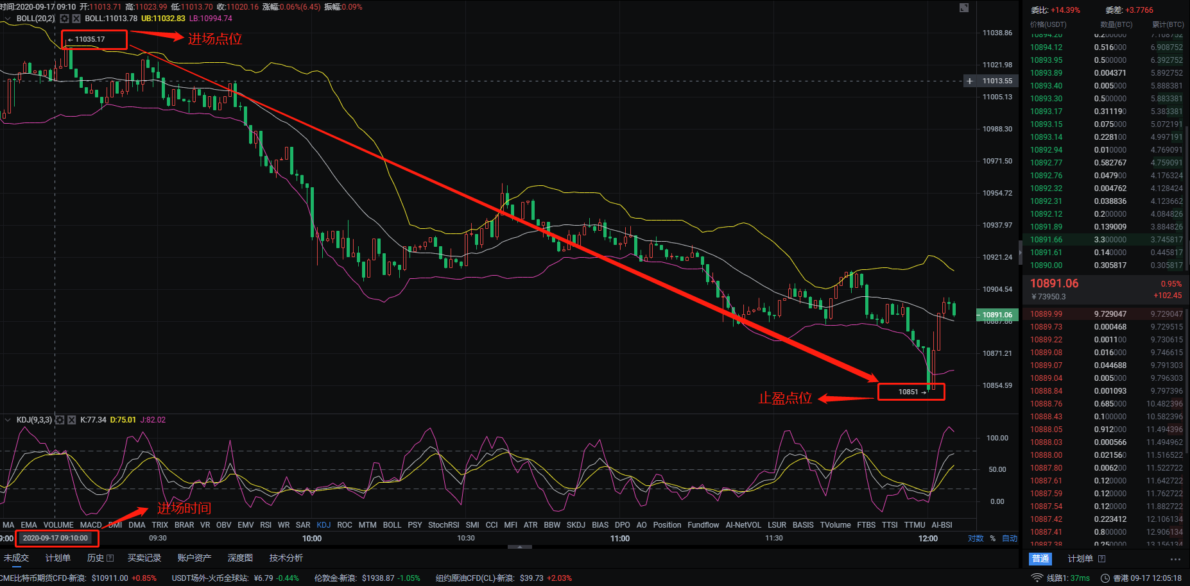1190x586 pixels.
Task: Add the RSI indicator to the chart
Action: pyautogui.click(x=266, y=524)
